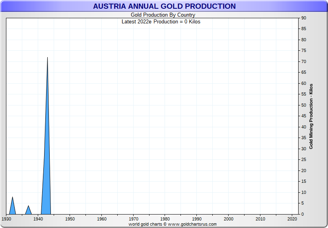Screen dimensions: 328x228
Task: Click the small 1937 production peak
Action: click(28, 206)
